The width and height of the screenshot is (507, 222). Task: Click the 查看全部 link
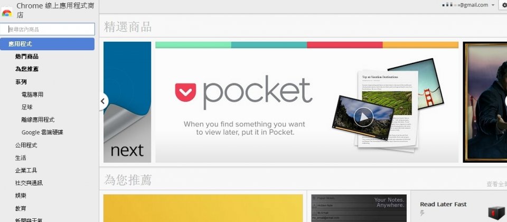point(496,184)
